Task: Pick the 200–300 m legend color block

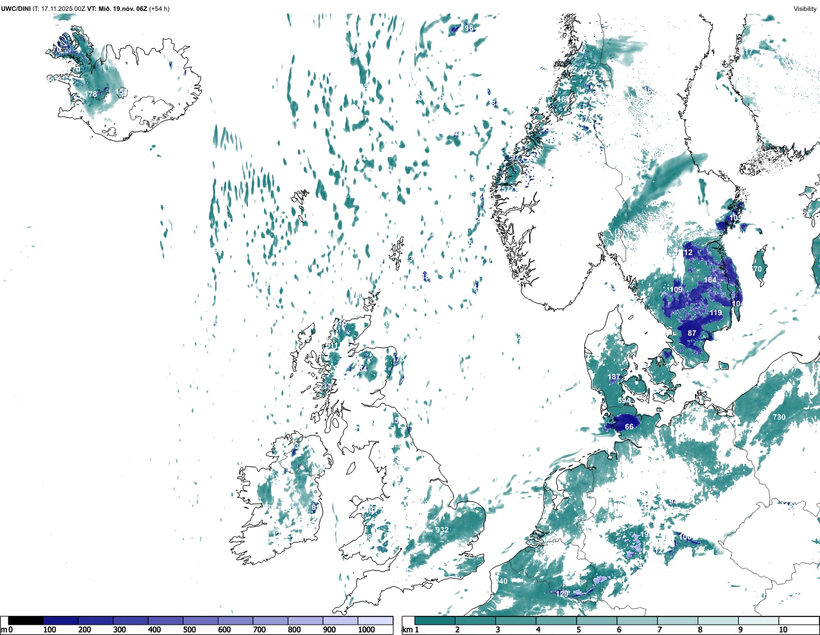Action: pyautogui.click(x=95, y=620)
